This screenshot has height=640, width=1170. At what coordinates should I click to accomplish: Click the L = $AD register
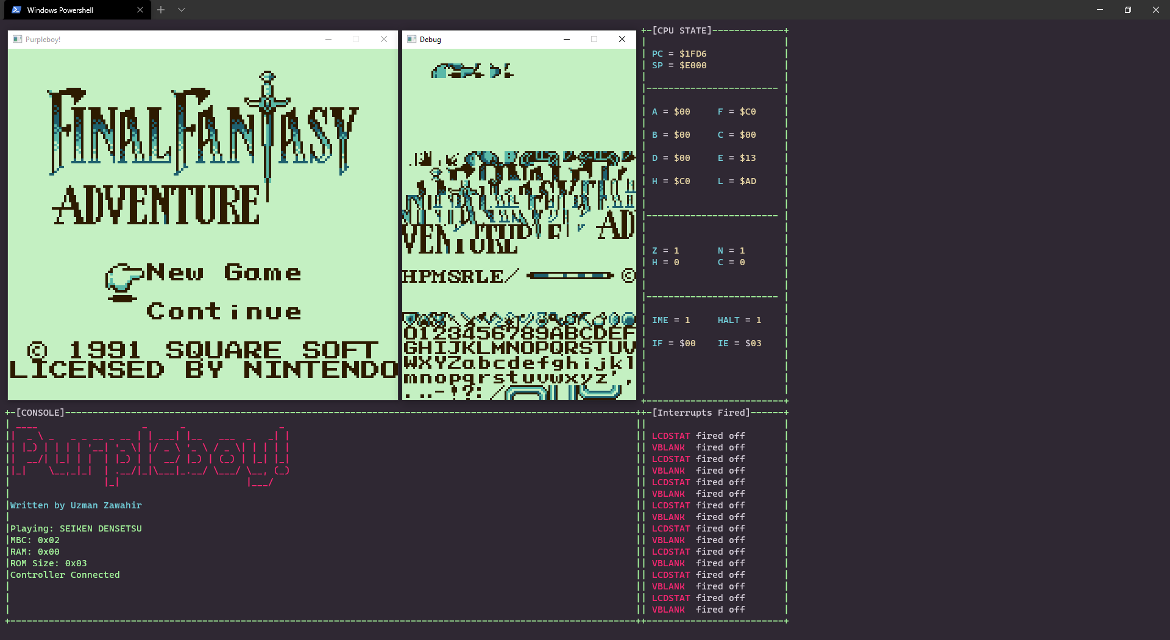(x=737, y=181)
